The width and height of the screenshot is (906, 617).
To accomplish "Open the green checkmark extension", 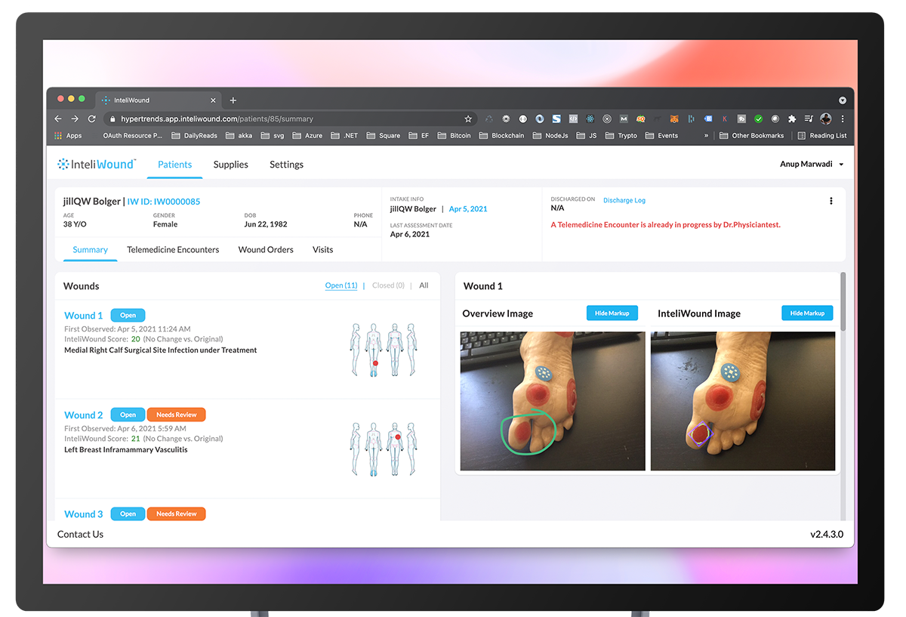I will pos(758,119).
